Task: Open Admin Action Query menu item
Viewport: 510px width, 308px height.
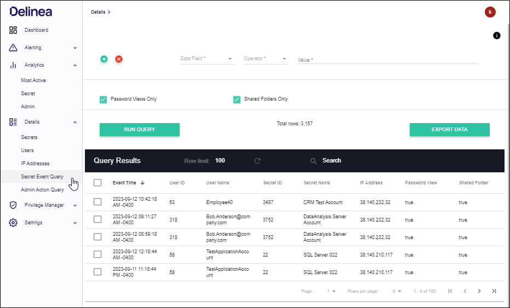Action: point(42,190)
